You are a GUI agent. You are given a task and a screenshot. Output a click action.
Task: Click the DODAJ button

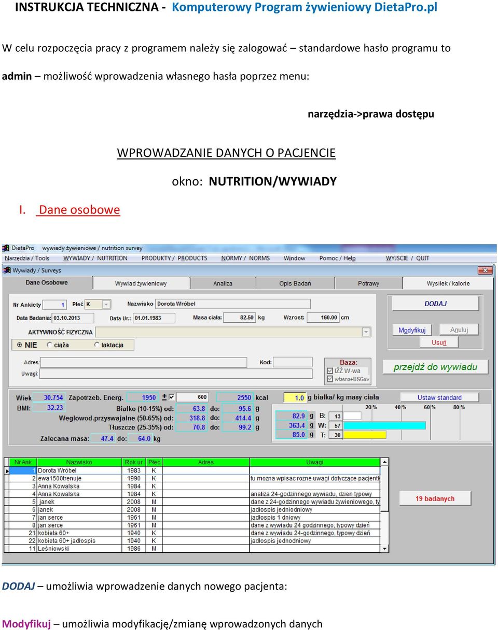(x=435, y=304)
